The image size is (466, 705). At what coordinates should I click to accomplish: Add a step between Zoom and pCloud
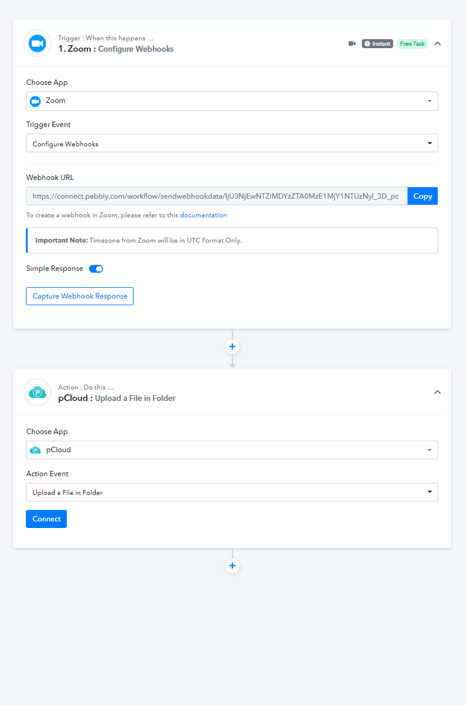pyautogui.click(x=232, y=347)
